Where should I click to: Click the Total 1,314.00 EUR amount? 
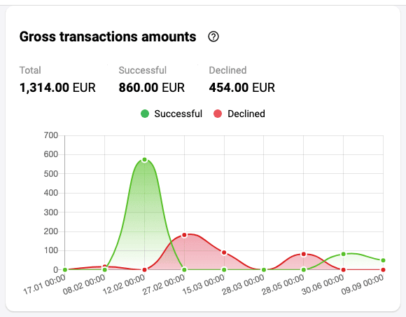(57, 88)
